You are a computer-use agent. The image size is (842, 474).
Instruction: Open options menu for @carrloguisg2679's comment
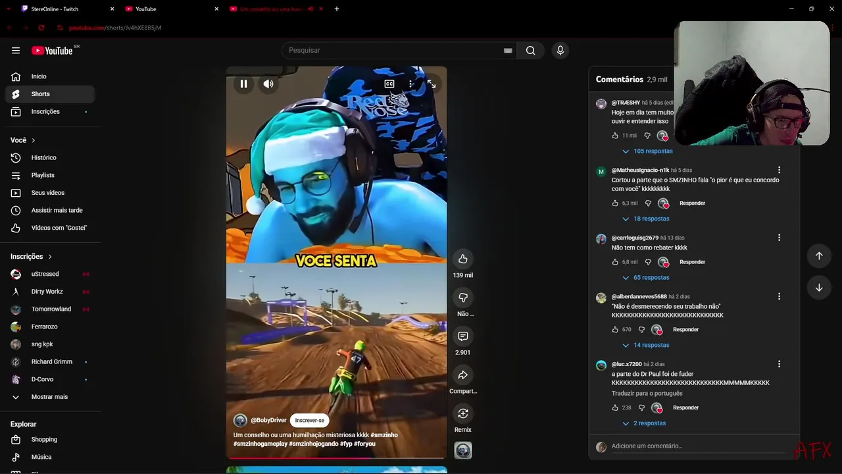tap(779, 238)
